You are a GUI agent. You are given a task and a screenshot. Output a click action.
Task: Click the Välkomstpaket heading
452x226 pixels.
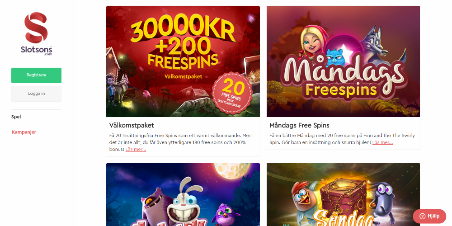(x=132, y=125)
